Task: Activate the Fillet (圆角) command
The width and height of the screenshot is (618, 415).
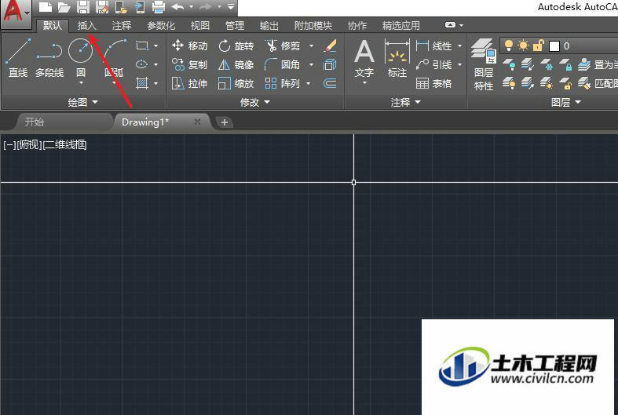Action: tap(283, 64)
